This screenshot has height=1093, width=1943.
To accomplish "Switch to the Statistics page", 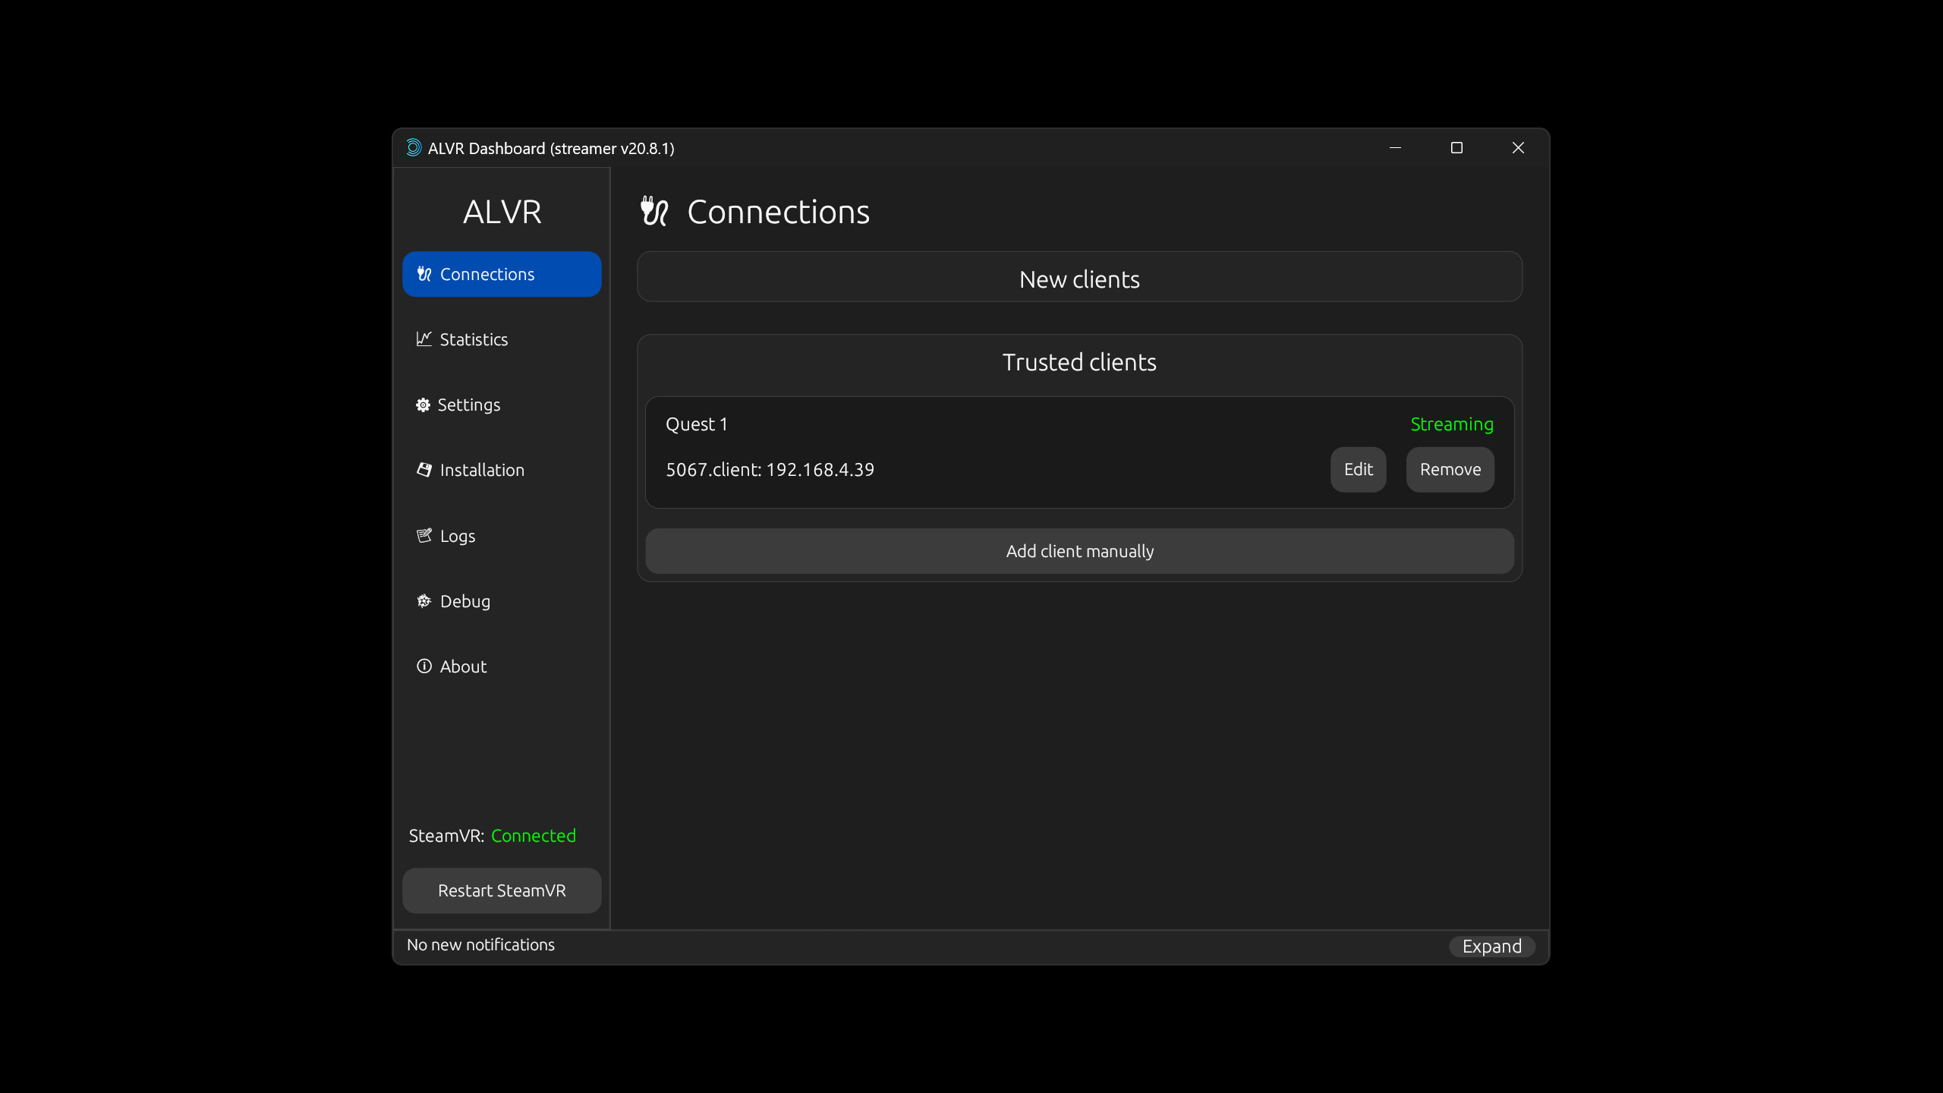I will click(473, 339).
